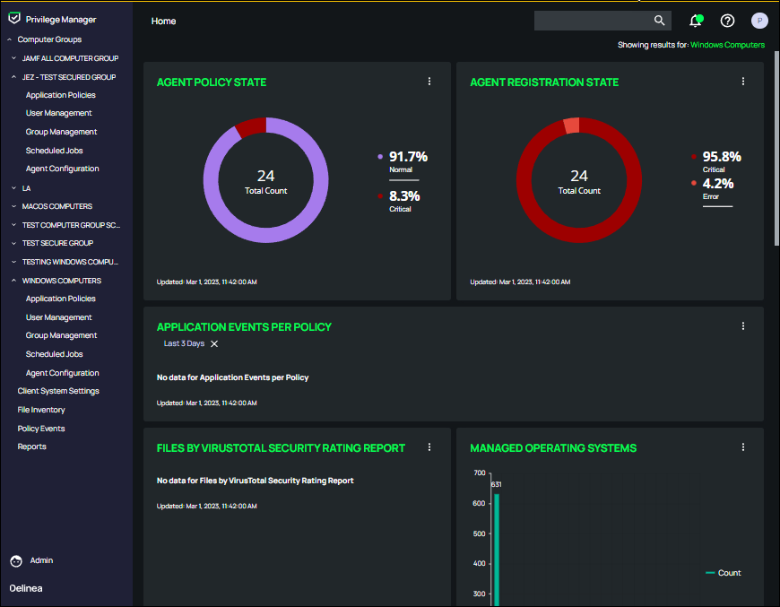780x607 pixels.
Task: Open the help question mark icon
Action: coord(727,21)
